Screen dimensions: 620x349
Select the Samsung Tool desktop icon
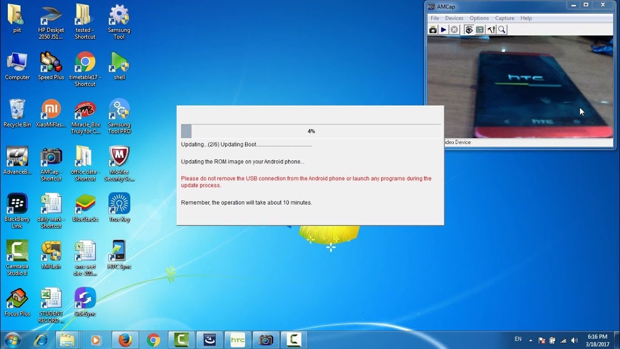point(119,22)
